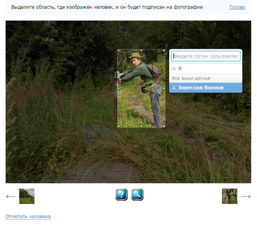The width and height of the screenshot is (257, 226).
Task: Click the bottom-left selection handle
Action: coord(118,126)
